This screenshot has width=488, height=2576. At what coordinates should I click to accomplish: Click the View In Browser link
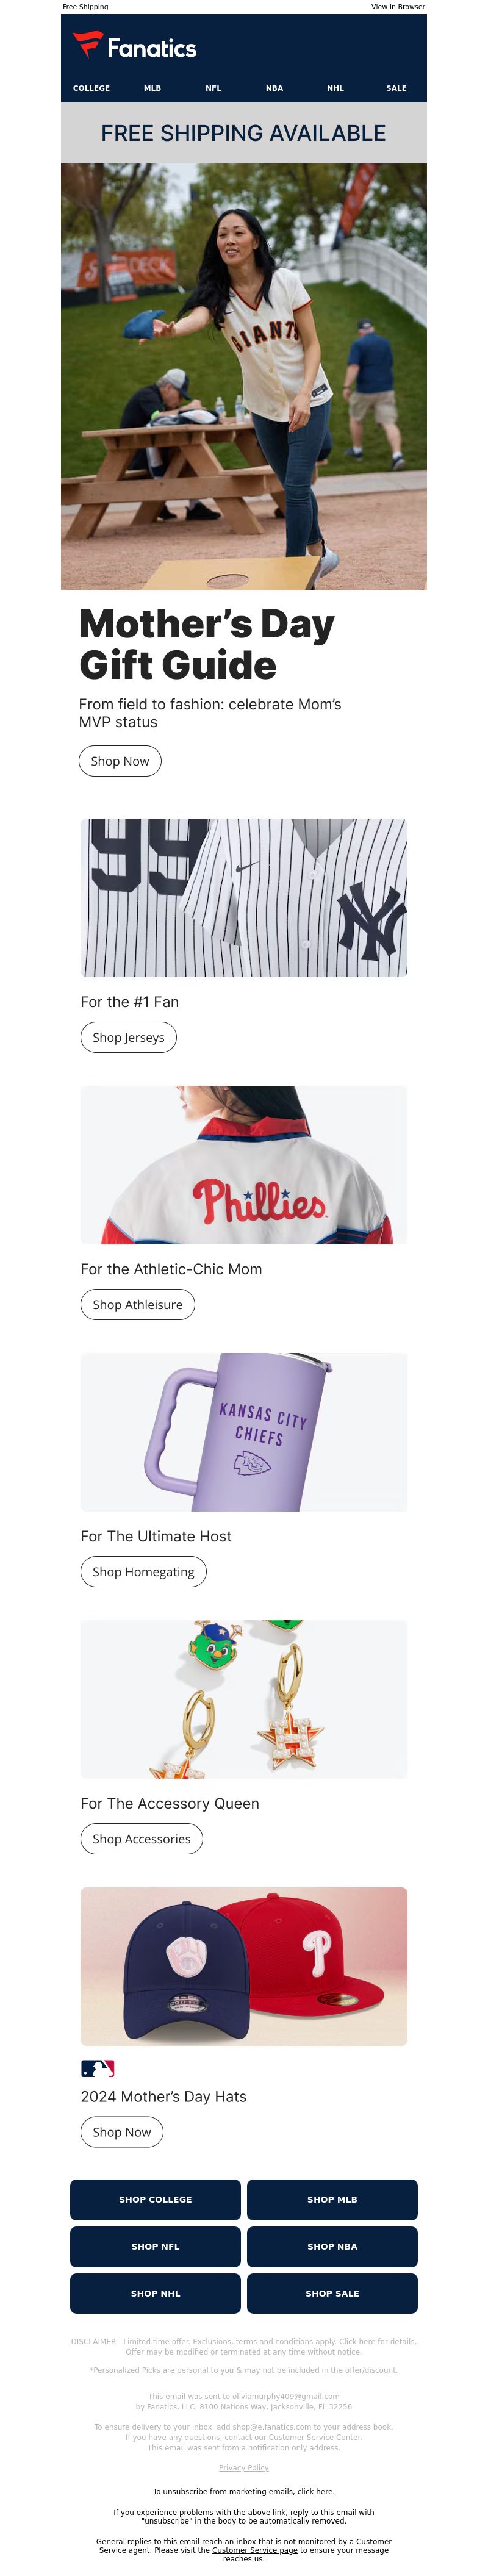(x=398, y=7)
